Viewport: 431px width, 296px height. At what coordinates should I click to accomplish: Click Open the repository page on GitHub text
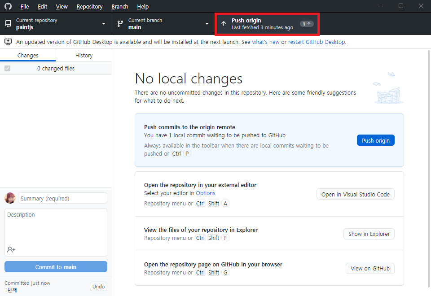213,265
